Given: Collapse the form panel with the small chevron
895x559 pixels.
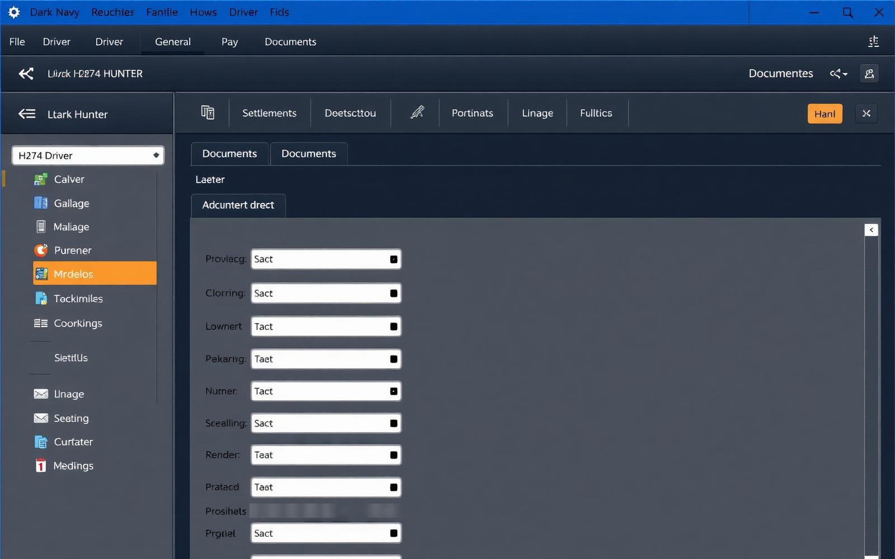Looking at the screenshot, I should coord(871,230).
